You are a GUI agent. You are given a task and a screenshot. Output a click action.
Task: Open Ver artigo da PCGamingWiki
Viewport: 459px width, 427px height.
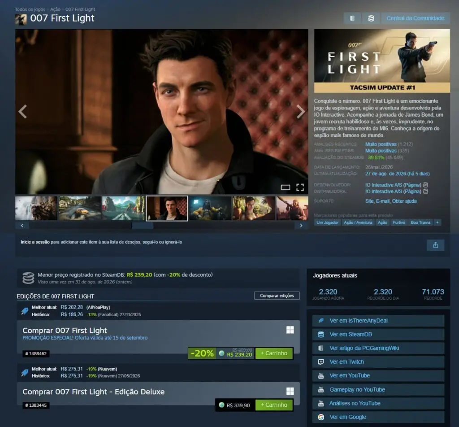click(x=378, y=348)
